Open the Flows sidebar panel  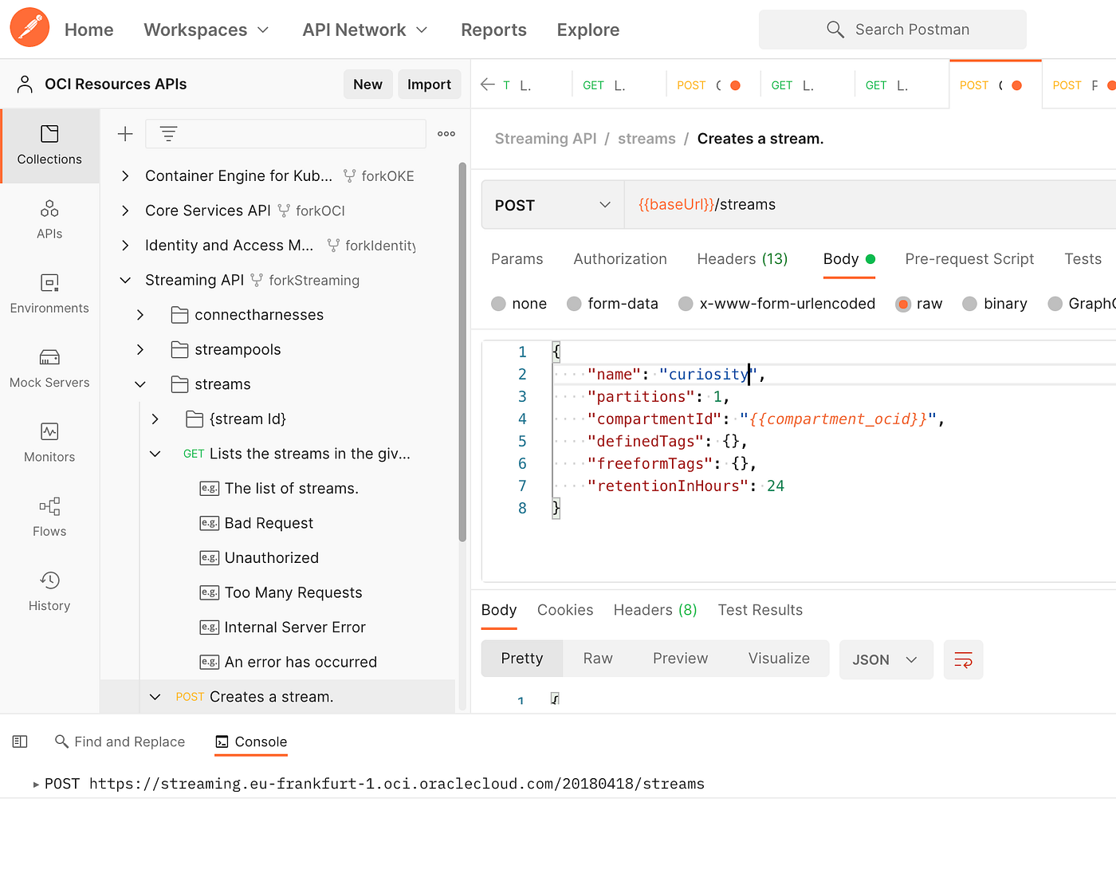49,517
